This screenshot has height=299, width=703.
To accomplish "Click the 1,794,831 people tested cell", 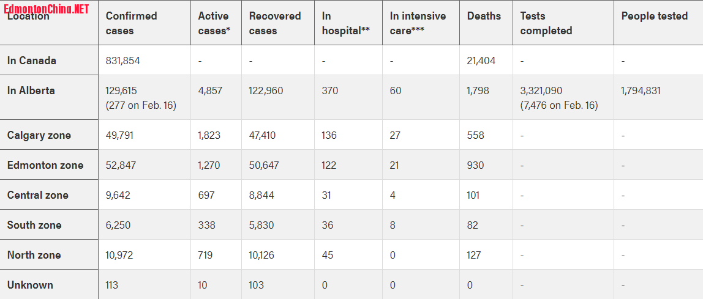I will coord(641,90).
